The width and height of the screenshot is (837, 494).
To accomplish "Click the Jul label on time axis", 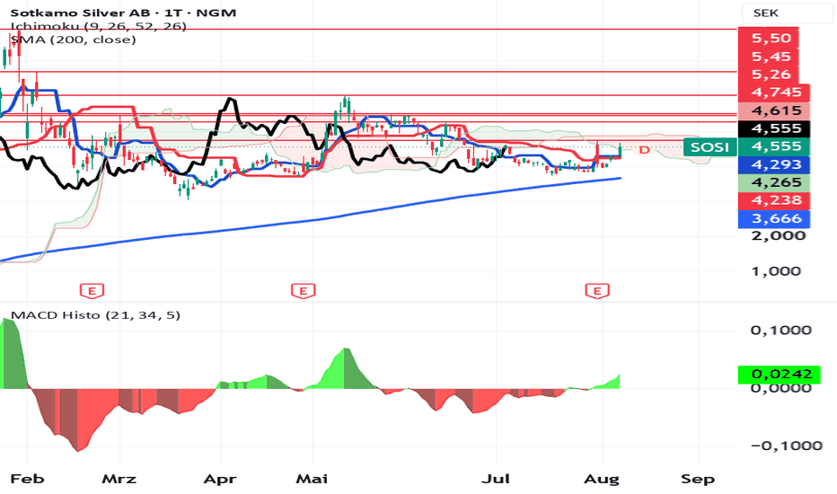I will [496, 479].
